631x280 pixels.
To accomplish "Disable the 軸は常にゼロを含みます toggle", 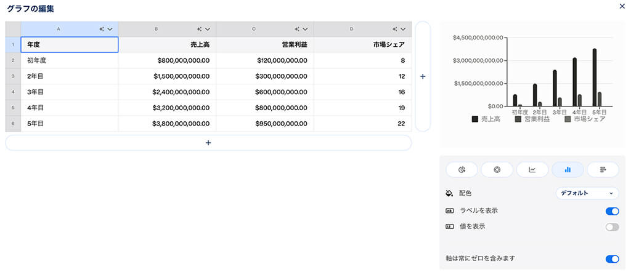I will pos(612,259).
